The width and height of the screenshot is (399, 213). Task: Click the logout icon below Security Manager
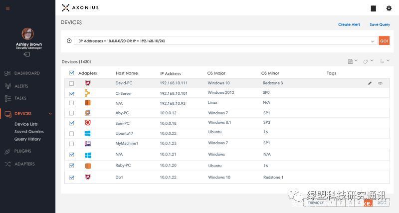coord(27,54)
